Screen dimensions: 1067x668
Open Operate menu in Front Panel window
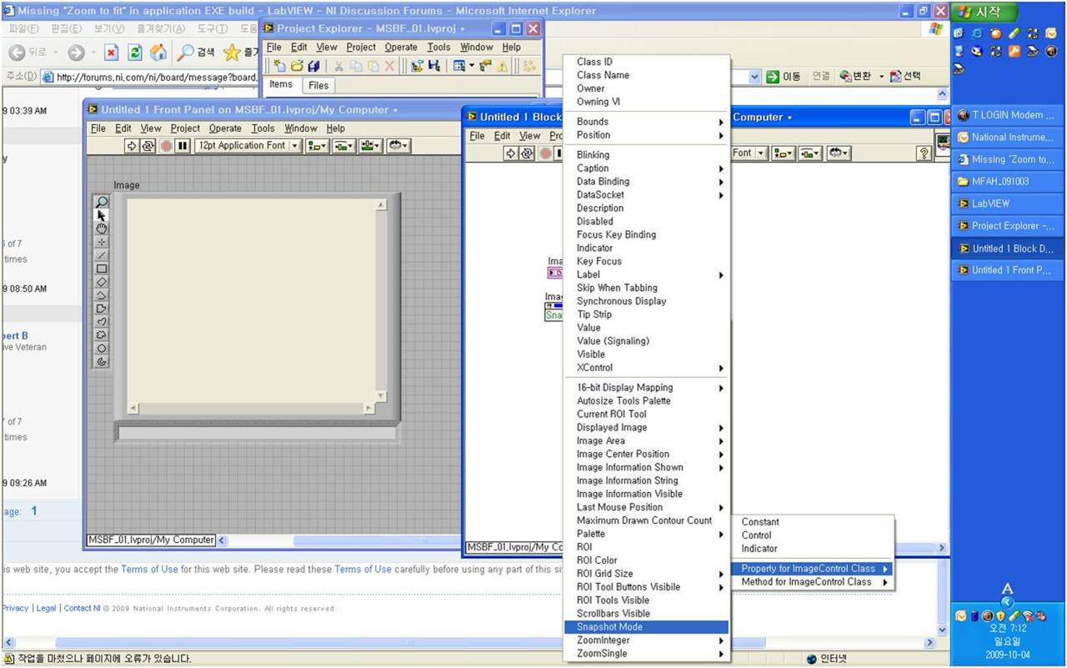[x=225, y=128]
